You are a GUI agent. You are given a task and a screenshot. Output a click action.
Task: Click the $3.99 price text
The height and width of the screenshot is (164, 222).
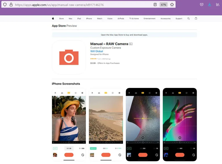[x=93, y=63]
